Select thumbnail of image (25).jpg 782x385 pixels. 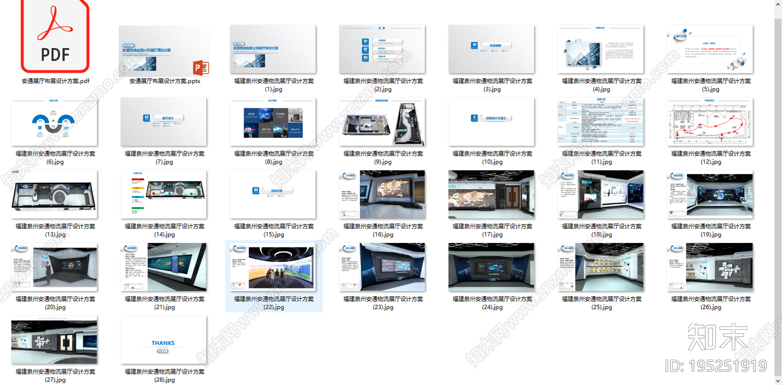pos(601,267)
